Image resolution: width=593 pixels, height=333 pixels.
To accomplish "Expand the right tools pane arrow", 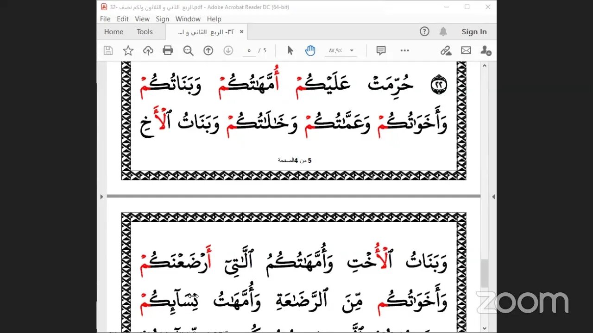I will pos(493,197).
